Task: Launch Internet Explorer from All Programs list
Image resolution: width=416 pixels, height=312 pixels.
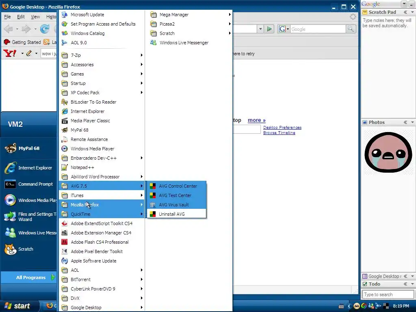Action: pyautogui.click(x=102, y=111)
